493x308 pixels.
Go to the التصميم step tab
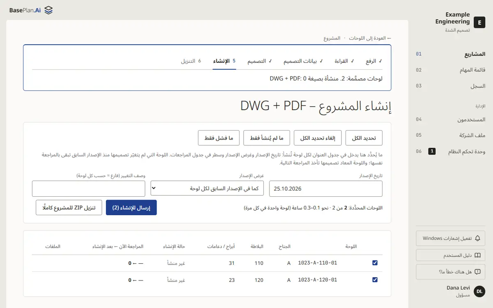click(260, 61)
